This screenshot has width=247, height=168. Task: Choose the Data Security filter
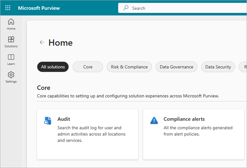pos(218,67)
